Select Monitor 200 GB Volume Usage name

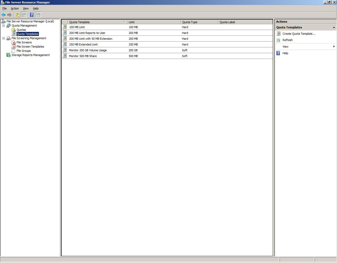[88, 50]
